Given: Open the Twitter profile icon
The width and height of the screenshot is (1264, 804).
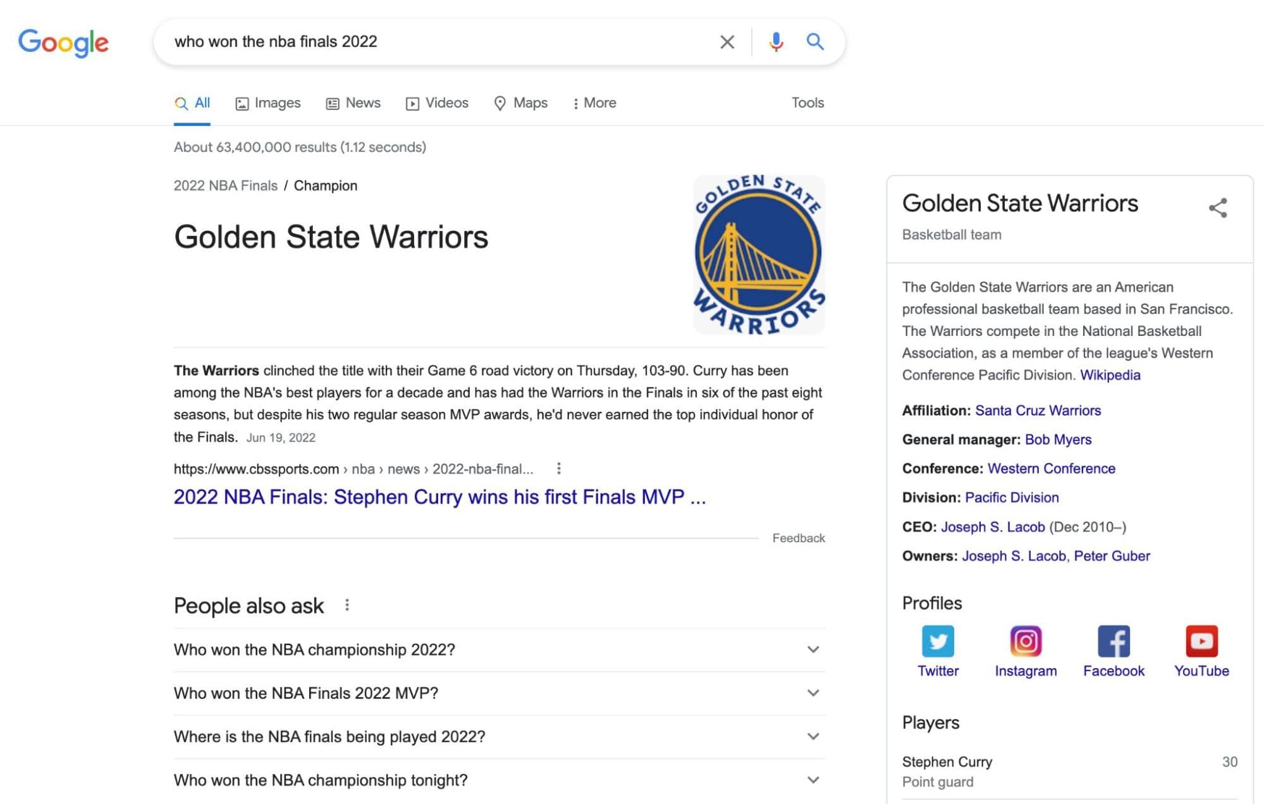Looking at the screenshot, I should tap(938, 641).
